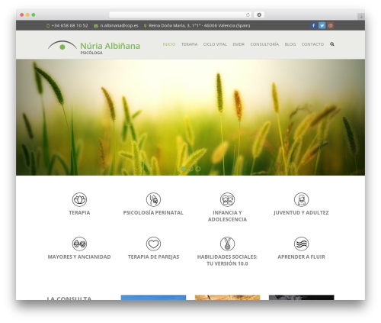
Task: Click the Juventud y Adultez person icon
Action: click(x=301, y=199)
